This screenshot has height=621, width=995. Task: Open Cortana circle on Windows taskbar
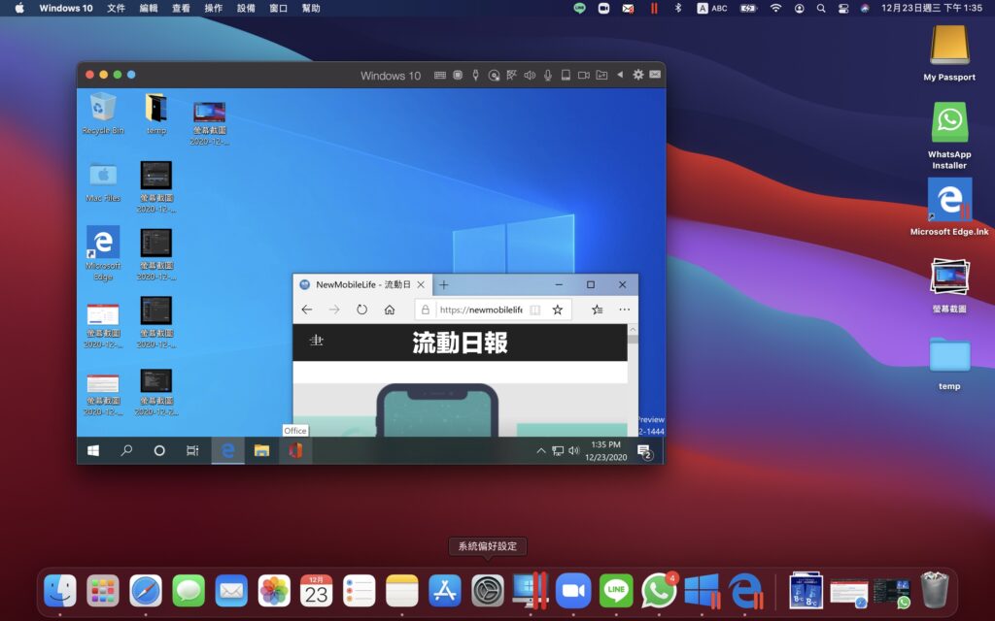[159, 450]
